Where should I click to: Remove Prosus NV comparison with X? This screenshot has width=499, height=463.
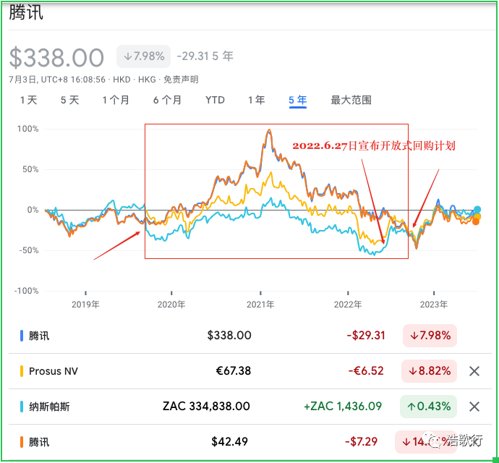click(474, 371)
